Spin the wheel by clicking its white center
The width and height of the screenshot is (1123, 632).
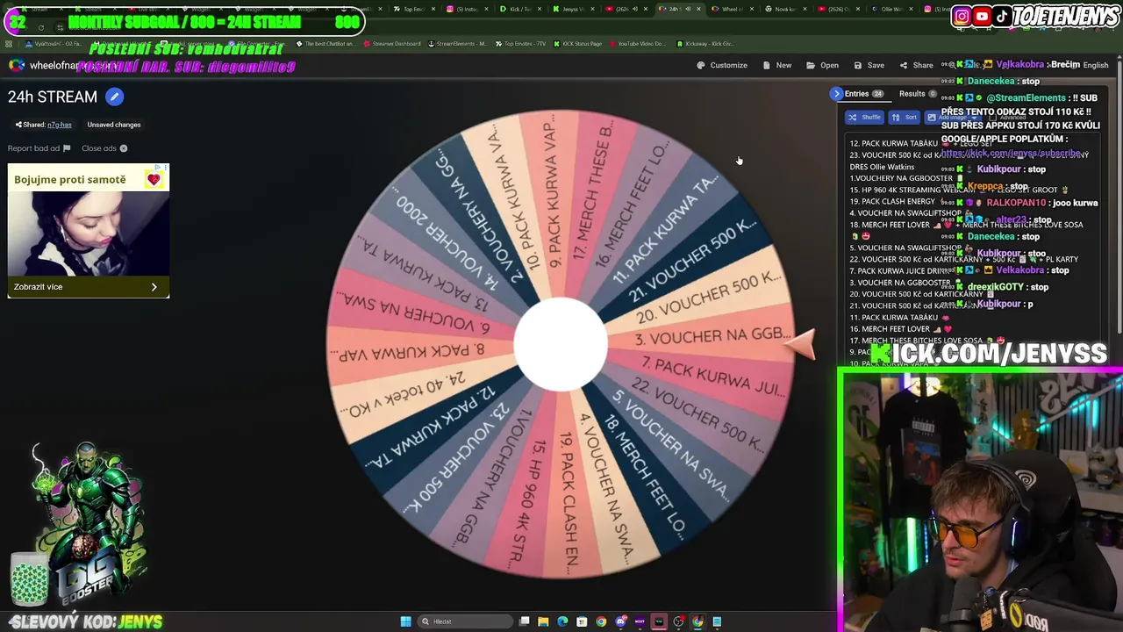tap(560, 344)
